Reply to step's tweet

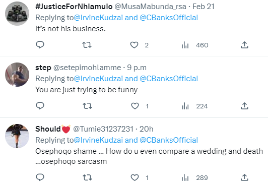click(40, 106)
